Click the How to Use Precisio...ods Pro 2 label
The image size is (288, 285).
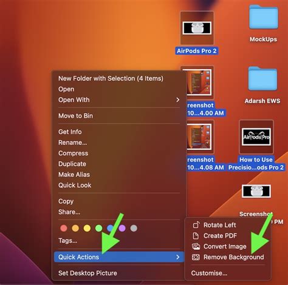coord(256,164)
